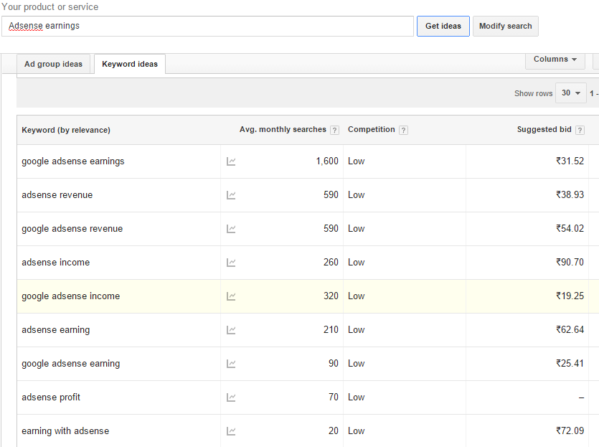Click the ₹19.25 suggested bid

click(x=570, y=296)
